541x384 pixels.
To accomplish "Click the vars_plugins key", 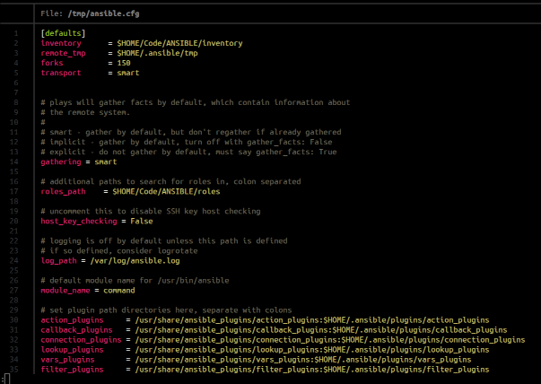I will 67,360.
